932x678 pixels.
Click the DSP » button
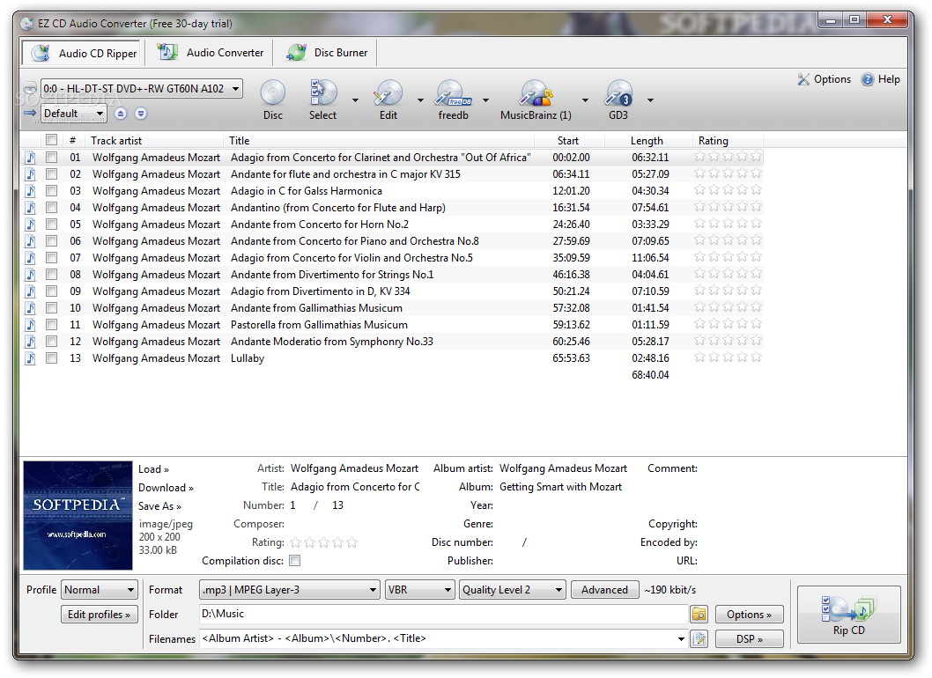point(749,638)
